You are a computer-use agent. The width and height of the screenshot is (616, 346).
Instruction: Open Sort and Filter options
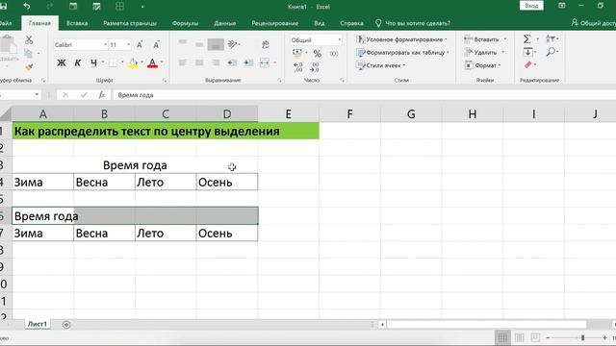(551, 38)
